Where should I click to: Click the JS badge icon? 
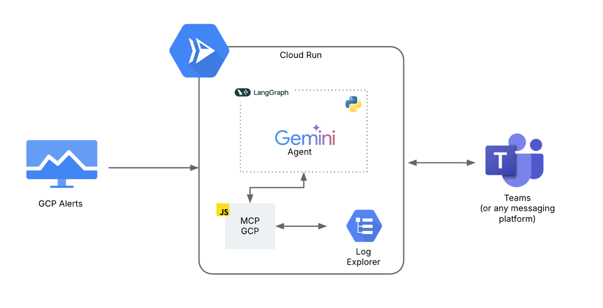click(x=223, y=210)
